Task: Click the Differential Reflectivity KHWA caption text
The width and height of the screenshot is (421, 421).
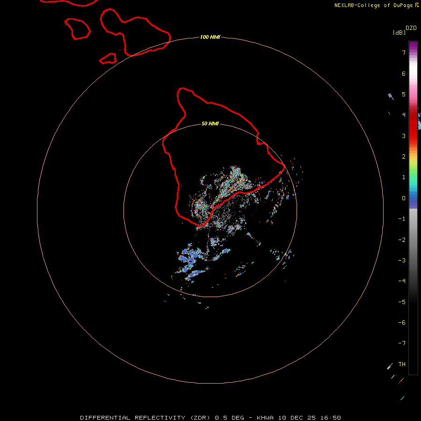Action: coord(210,418)
